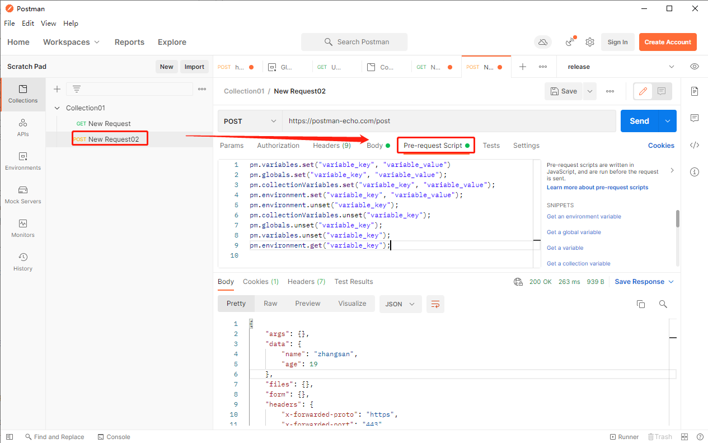Open the File menu
The width and height of the screenshot is (708, 443).
point(10,24)
